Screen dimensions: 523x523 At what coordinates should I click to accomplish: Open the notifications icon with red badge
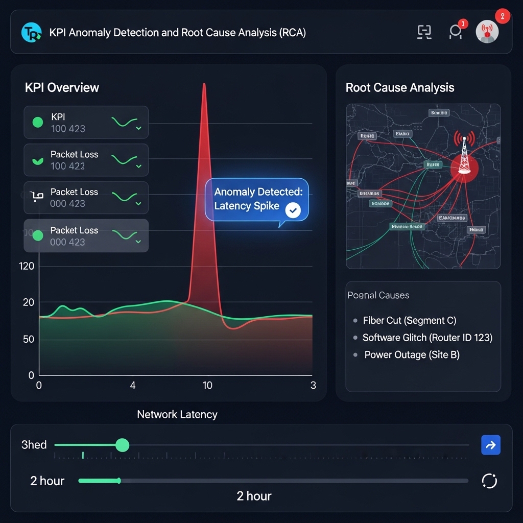(455, 32)
